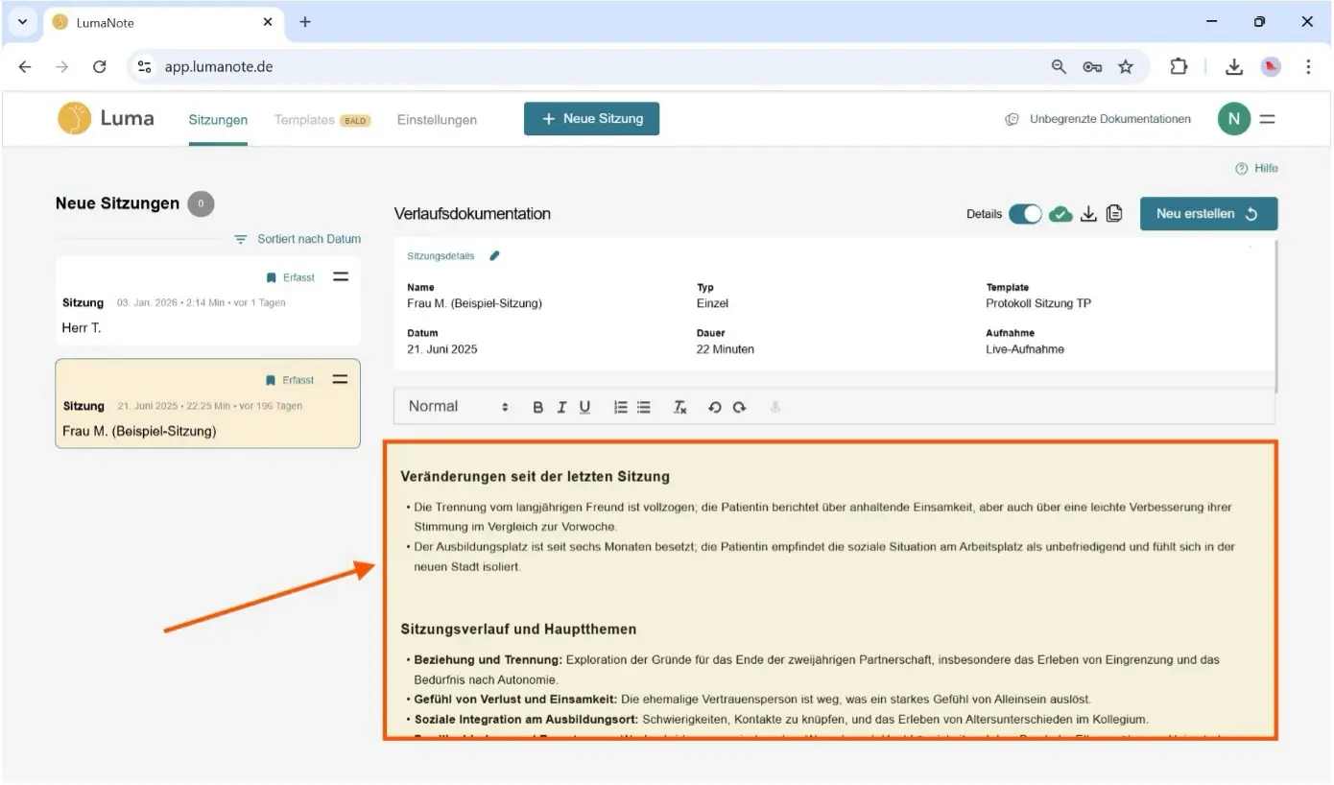
Task: Download the documentation via the download icon
Action: click(x=1088, y=214)
